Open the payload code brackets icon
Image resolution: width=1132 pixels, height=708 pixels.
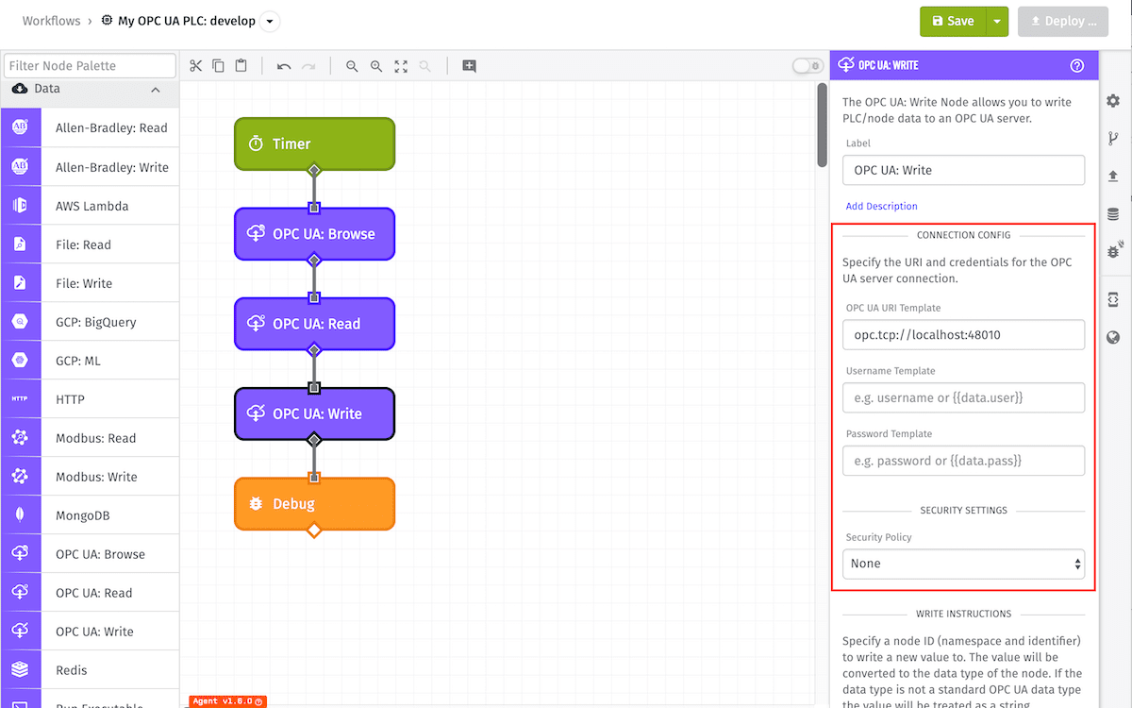click(x=1113, y=299)
